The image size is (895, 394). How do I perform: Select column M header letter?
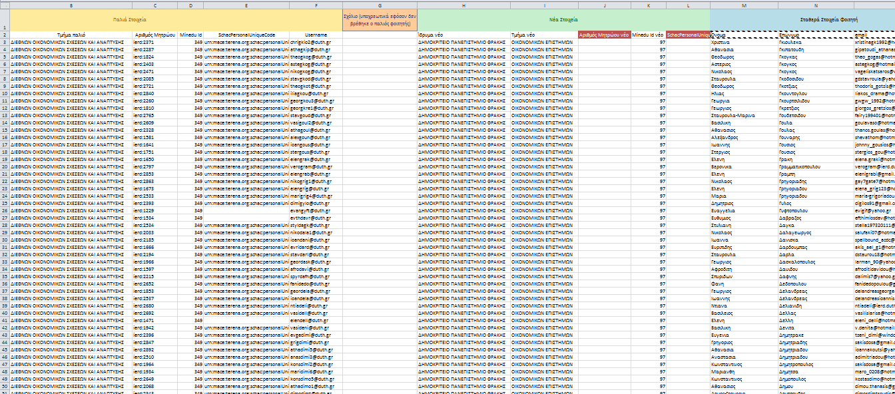pyautogui.click(x=744, y=5)
